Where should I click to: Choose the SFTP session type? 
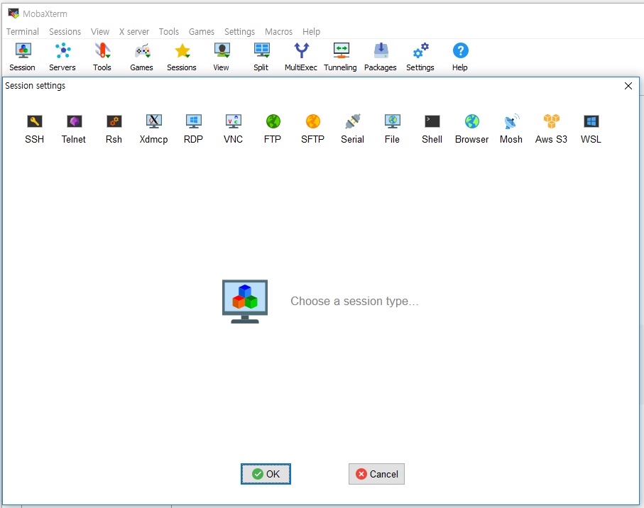[312, 129]
